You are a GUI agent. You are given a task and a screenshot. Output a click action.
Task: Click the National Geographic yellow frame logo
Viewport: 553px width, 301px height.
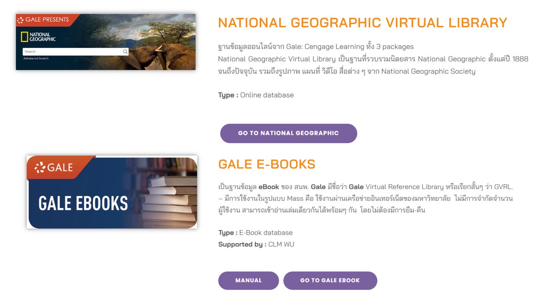pyautogui.click(x=24, y=37)
